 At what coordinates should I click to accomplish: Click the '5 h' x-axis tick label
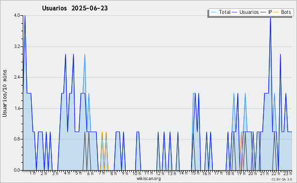(78, 173)
